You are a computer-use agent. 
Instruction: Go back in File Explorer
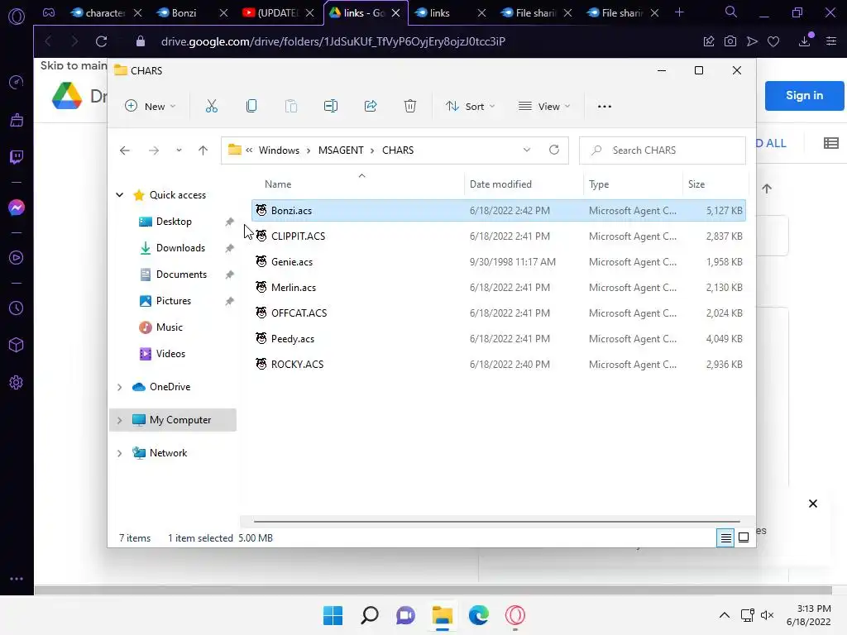click(x=125, y=150)
